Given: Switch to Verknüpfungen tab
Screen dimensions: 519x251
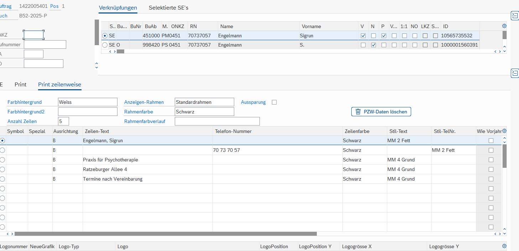Looking at the screenshot, I should click(x=118, y=7).
